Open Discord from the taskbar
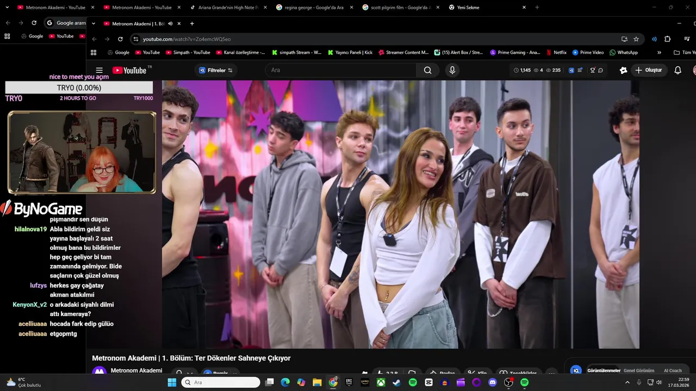The image size is (696, 391). 493,382
